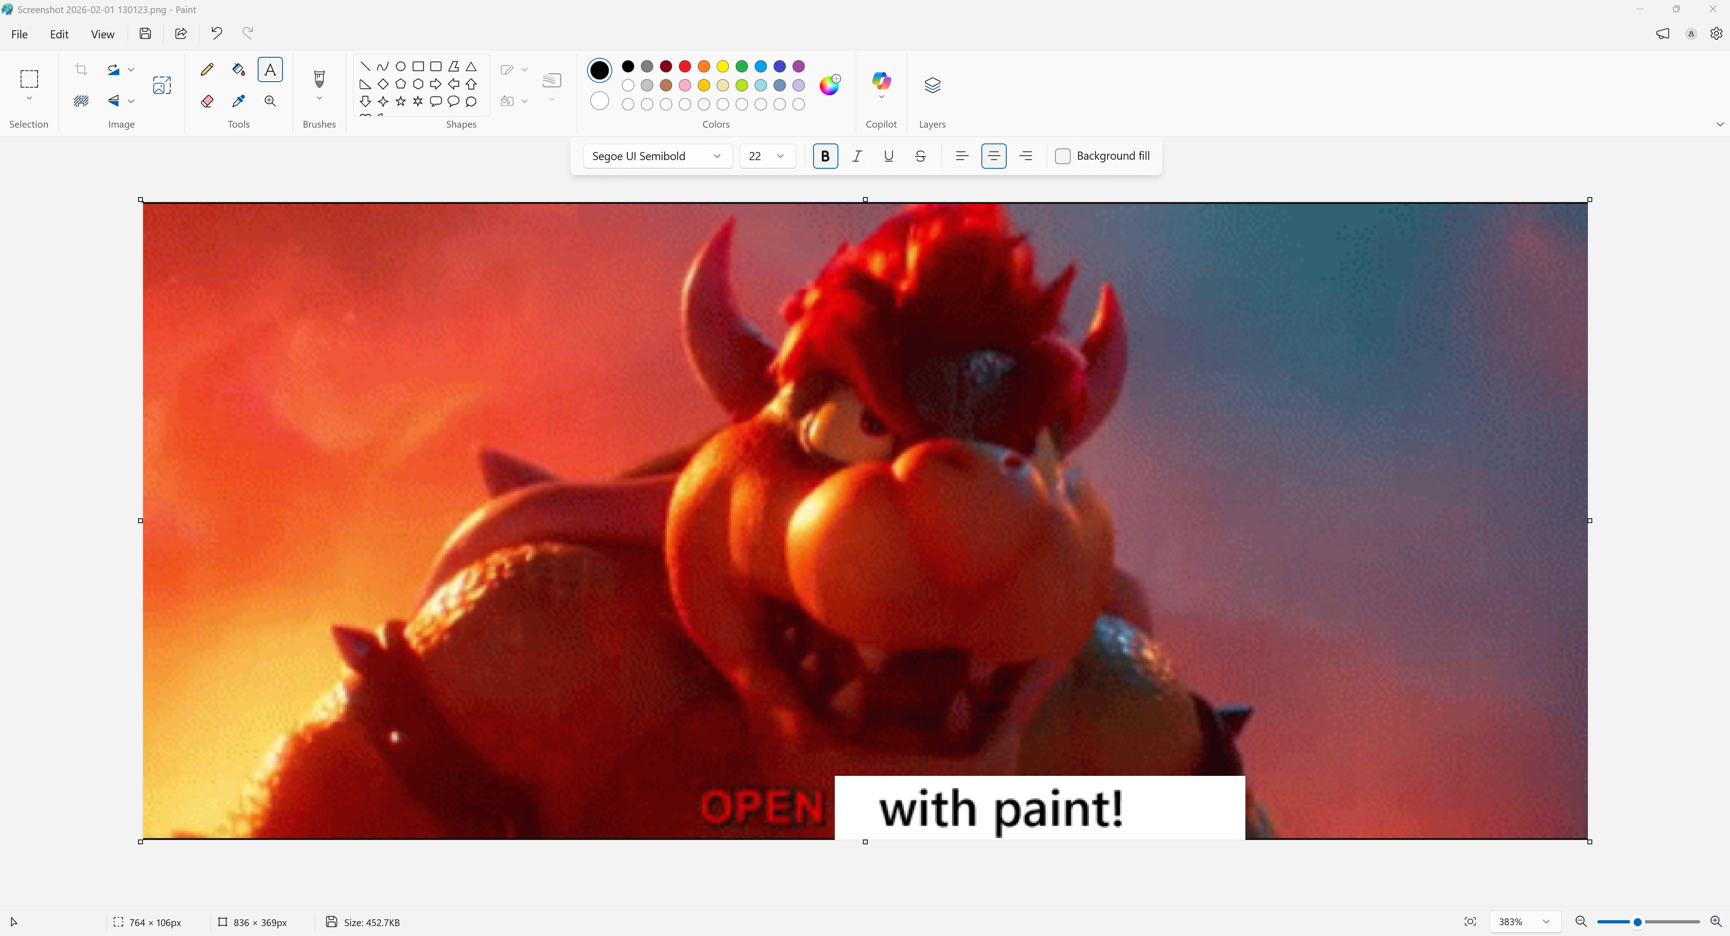
Task: Expand the Rotate options arrow
Action: point(131,69)
